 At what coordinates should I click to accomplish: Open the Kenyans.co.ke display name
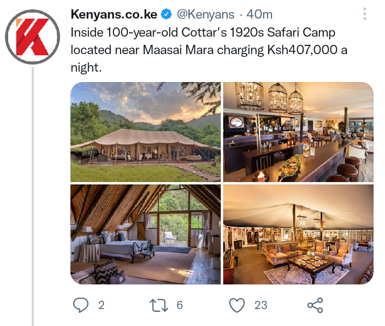tap(114, 14)
